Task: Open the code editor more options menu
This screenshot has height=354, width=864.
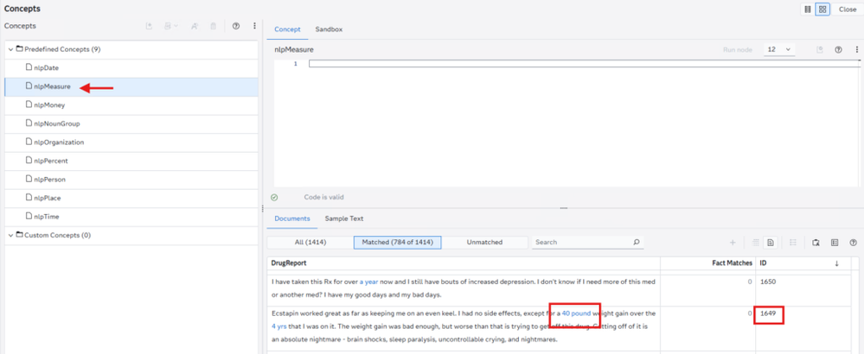Action: (x=857, y=49)
